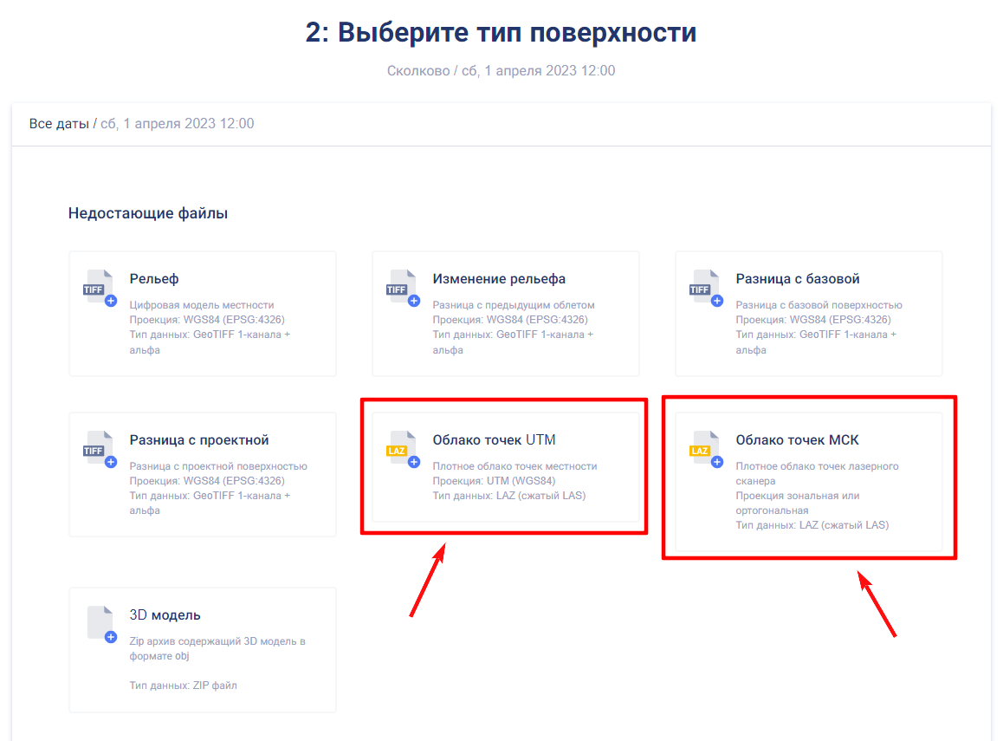The image size is (1003, 741).
Task: Click the LAZ icon beside Облако точек МСК
Action: point(705,449)
